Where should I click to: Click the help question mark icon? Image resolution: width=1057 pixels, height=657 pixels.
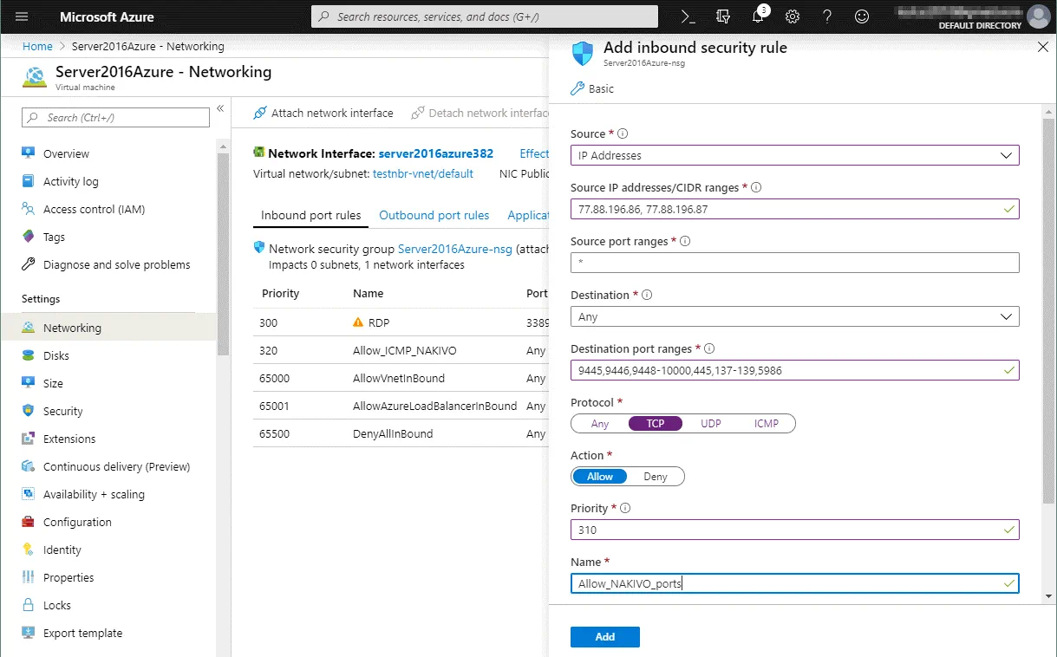click(827, 16)
